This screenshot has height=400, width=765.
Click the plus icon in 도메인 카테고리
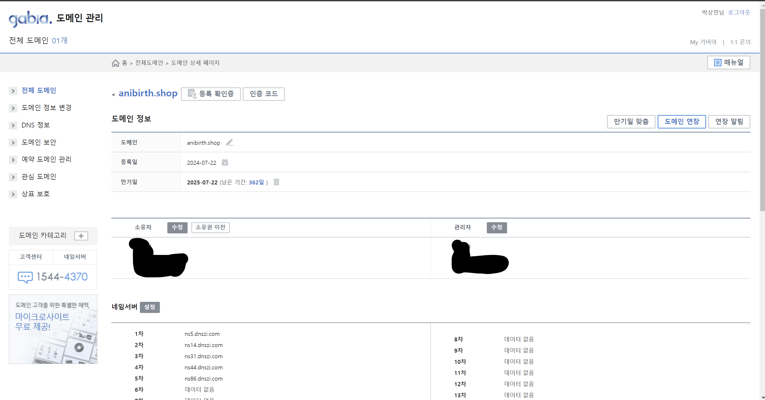[x=81, y=236]
